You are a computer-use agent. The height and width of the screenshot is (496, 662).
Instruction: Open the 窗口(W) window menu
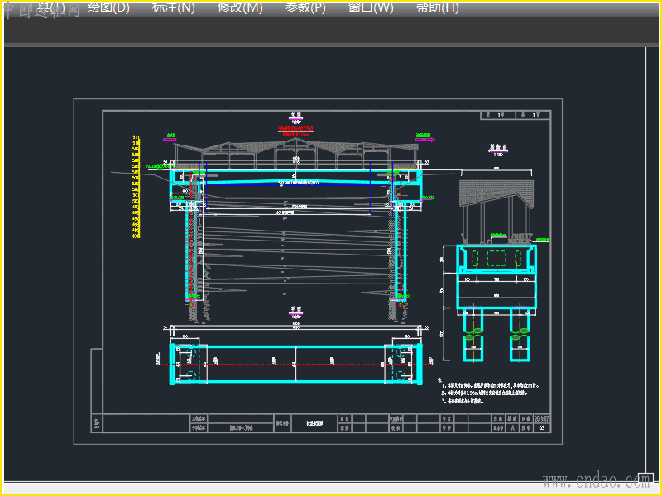coord(371,8)
